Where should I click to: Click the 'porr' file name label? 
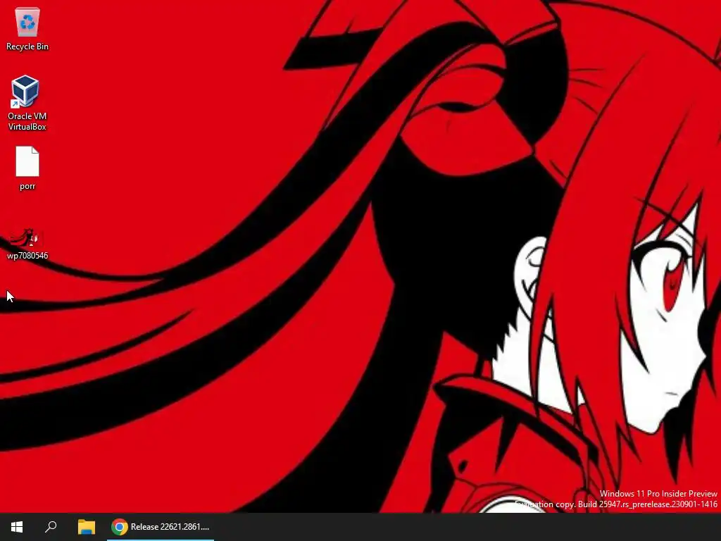[27, 186]
